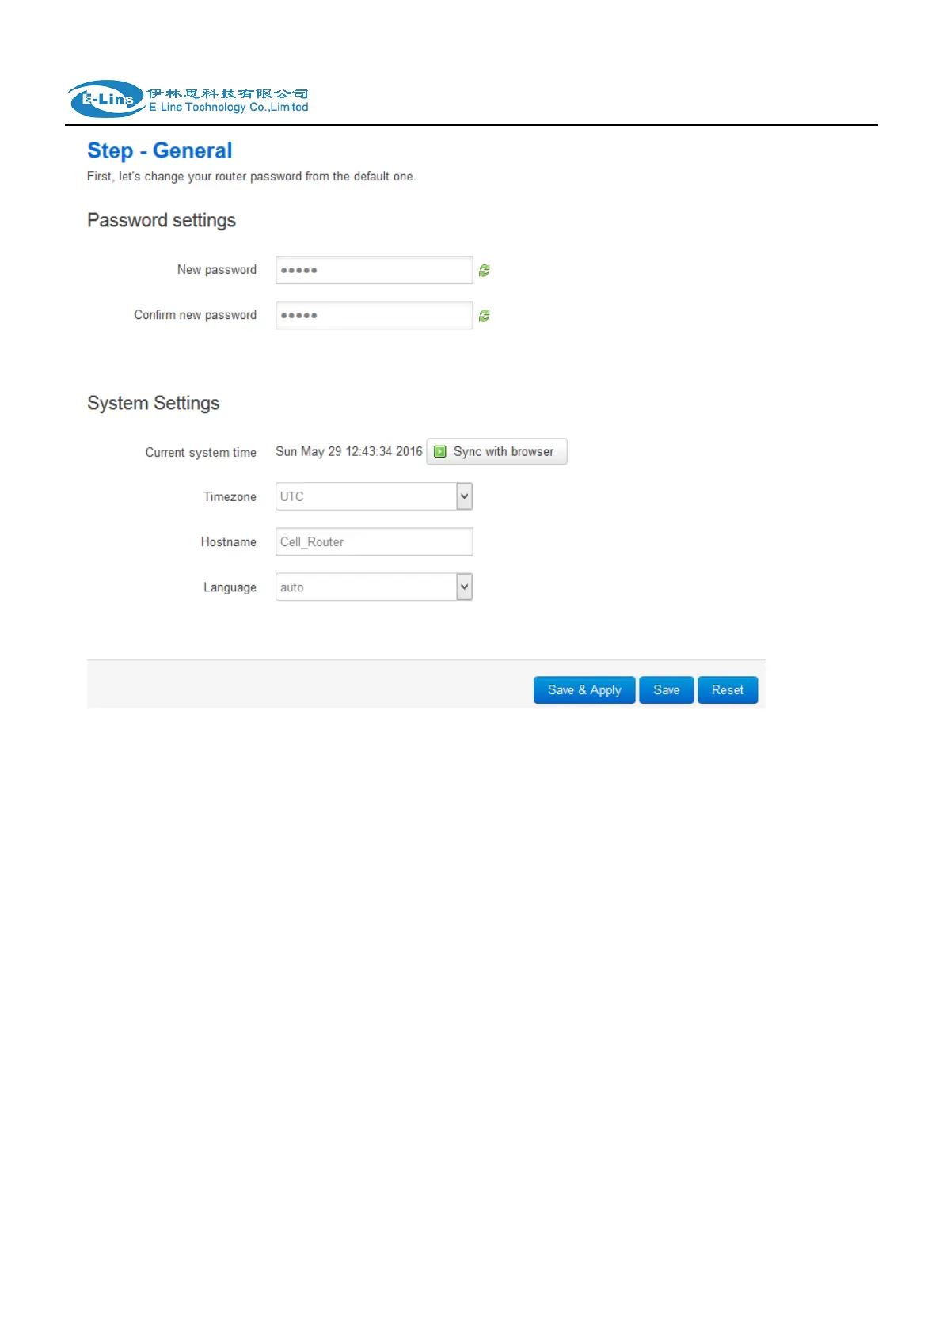Click the Step - General page heading
The height and width of the screenshot is (1333, 943).
(x=159, y=150)
